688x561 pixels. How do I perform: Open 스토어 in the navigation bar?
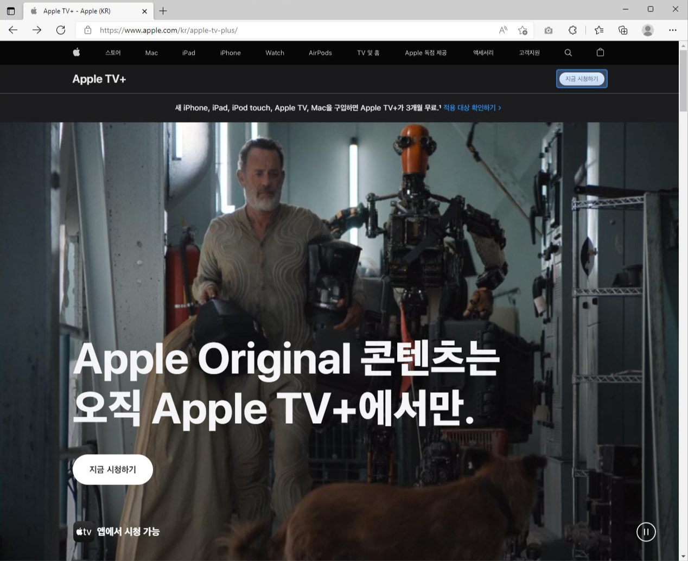(x=113, y=53)
